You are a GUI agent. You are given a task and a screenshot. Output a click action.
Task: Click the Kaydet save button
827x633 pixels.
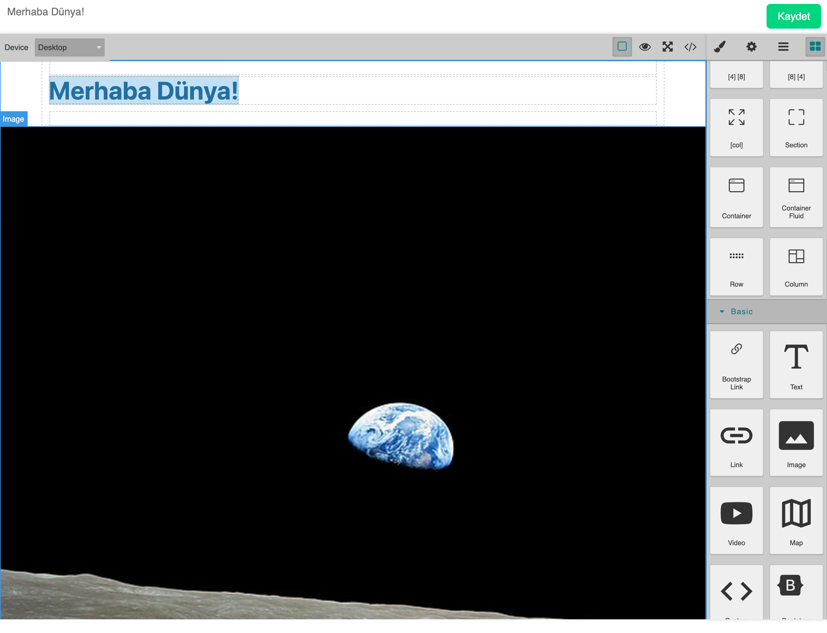pos(793,16)
